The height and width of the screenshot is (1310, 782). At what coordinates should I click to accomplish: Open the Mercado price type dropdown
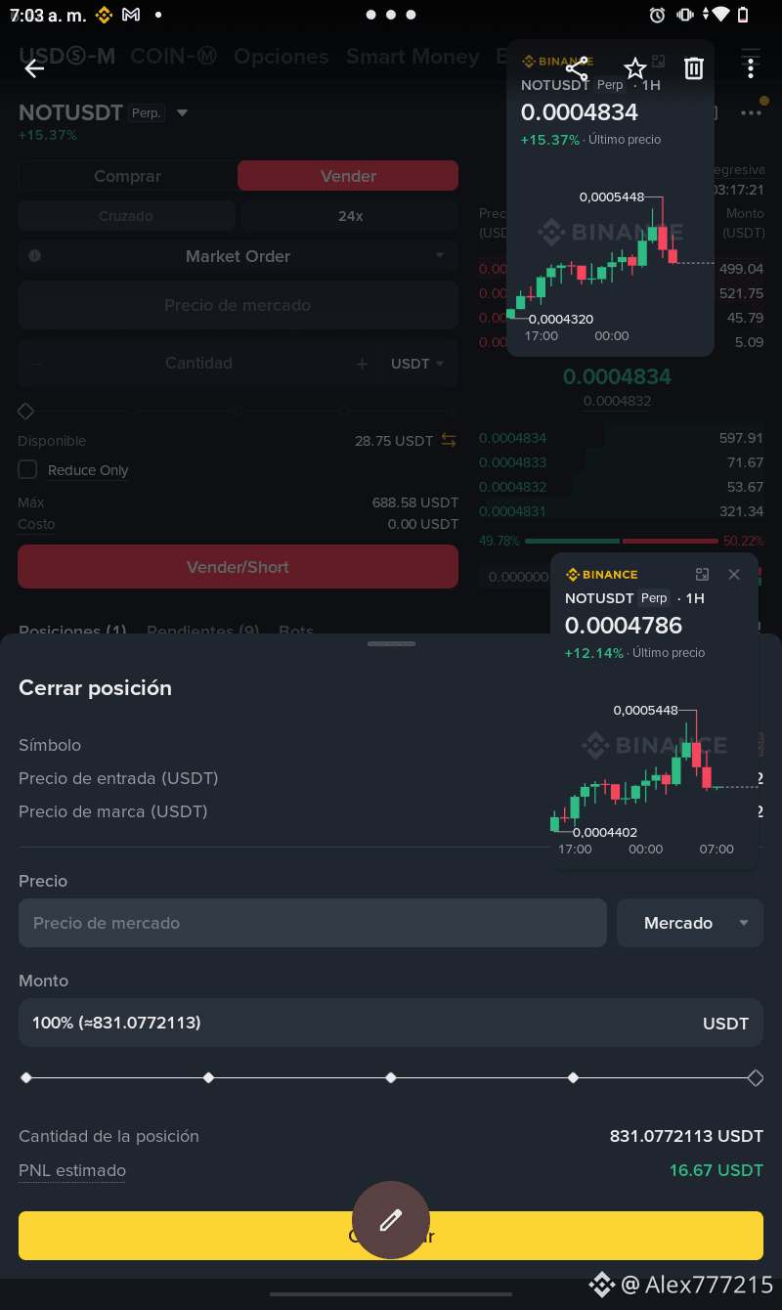pos(690,923)
